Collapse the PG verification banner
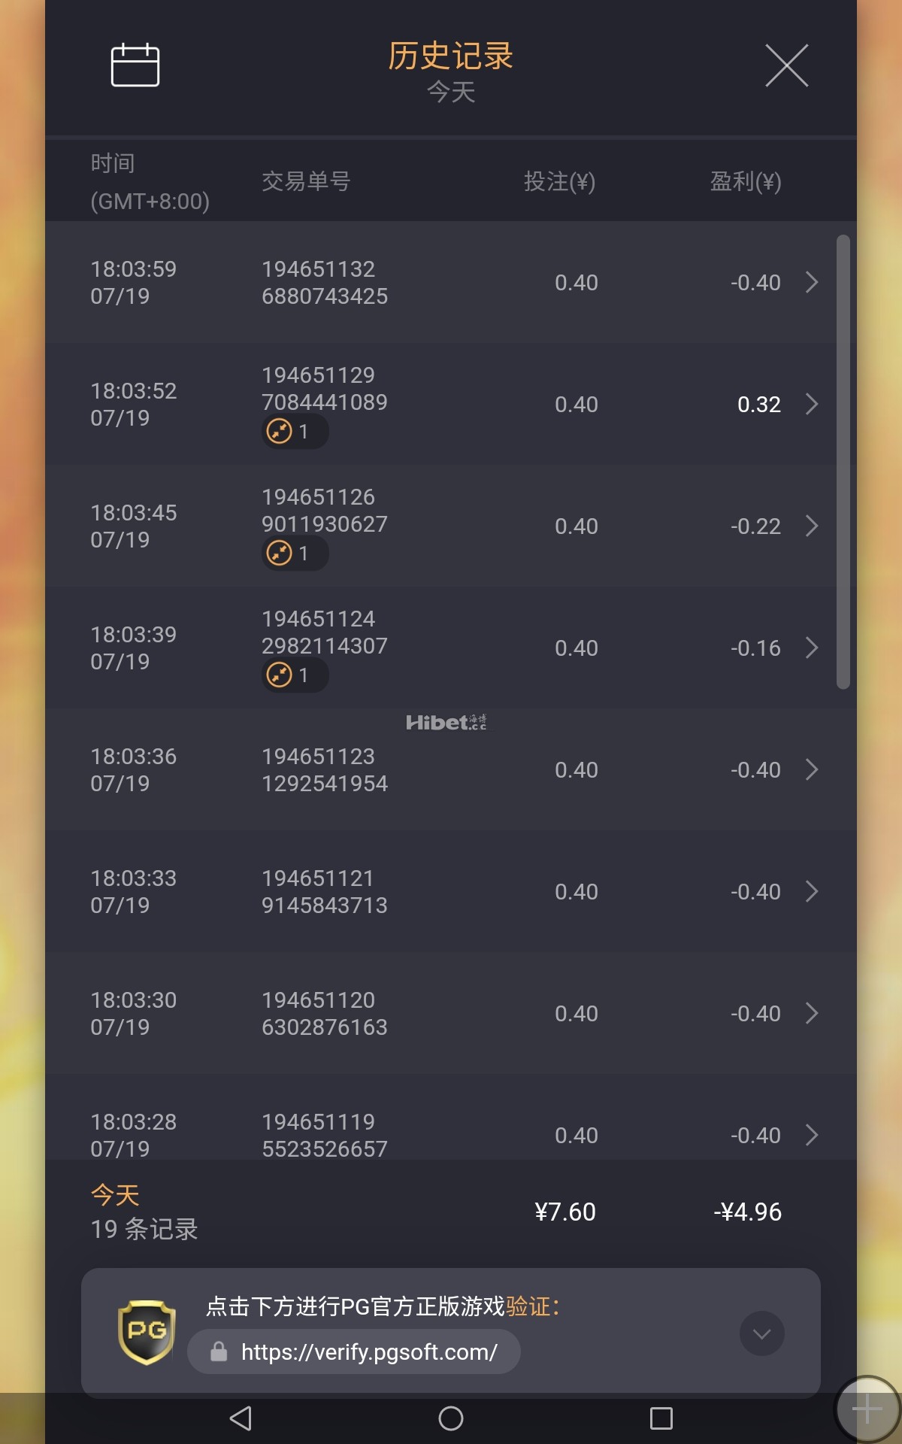The width and height of the screenshot is (902, 1444). [761, 1333]
